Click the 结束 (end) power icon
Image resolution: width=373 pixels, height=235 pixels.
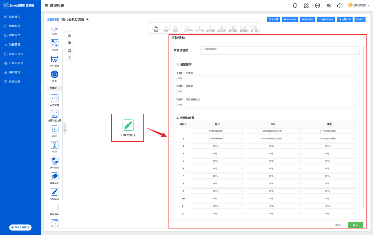[x=54, y=74]
